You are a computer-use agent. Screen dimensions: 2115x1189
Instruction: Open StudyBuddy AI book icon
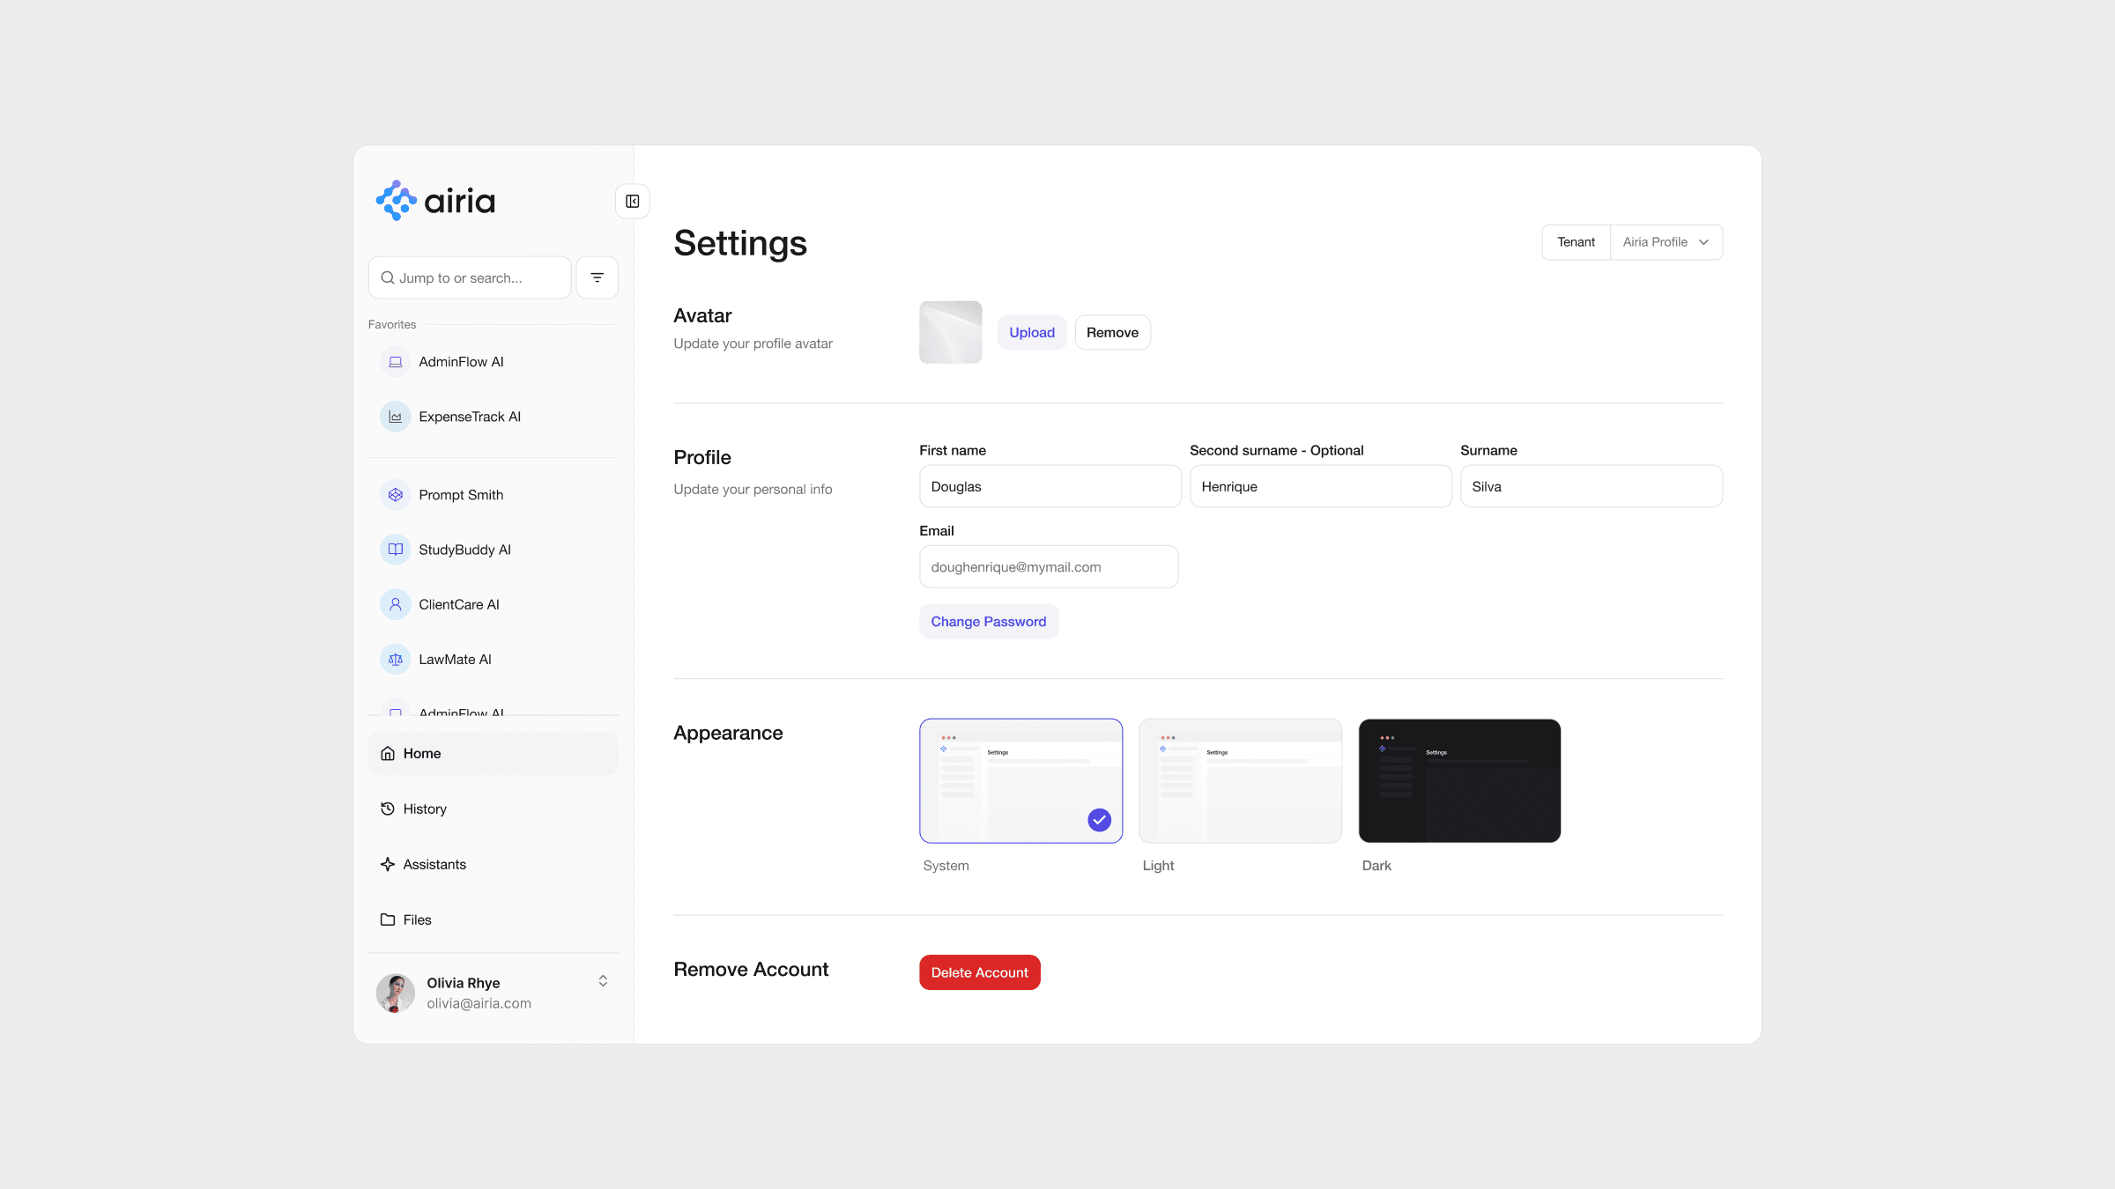[x=396, y=550]
